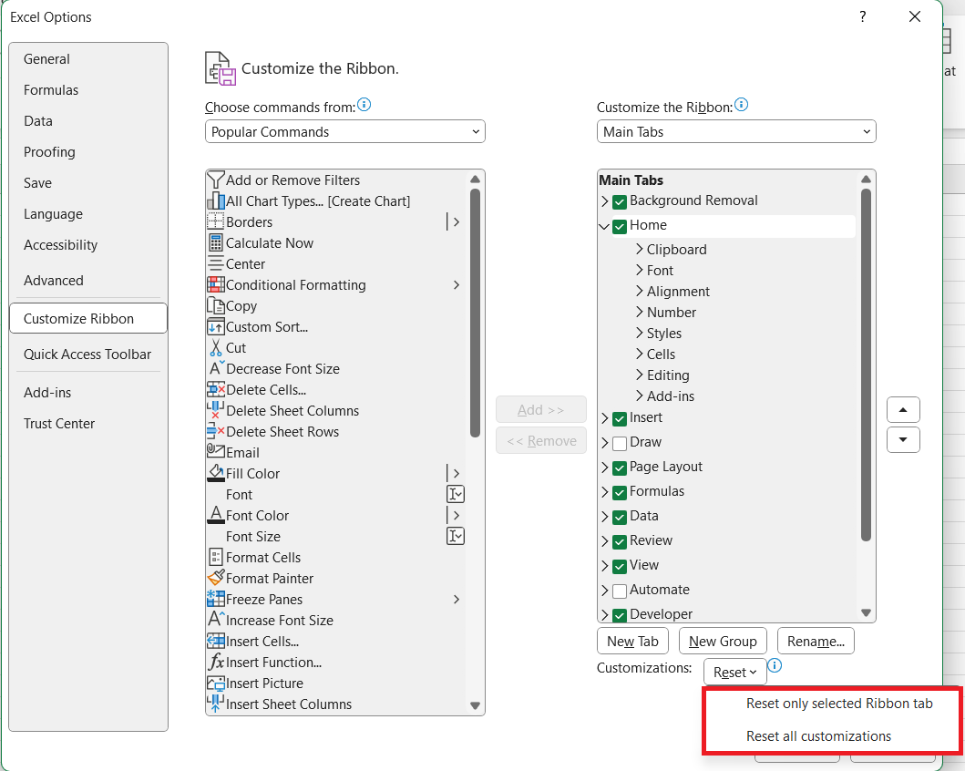Click the Center alignment icon
Image resolution: width=965 pixels, height=771 pixels.
[x=215, y=263]
